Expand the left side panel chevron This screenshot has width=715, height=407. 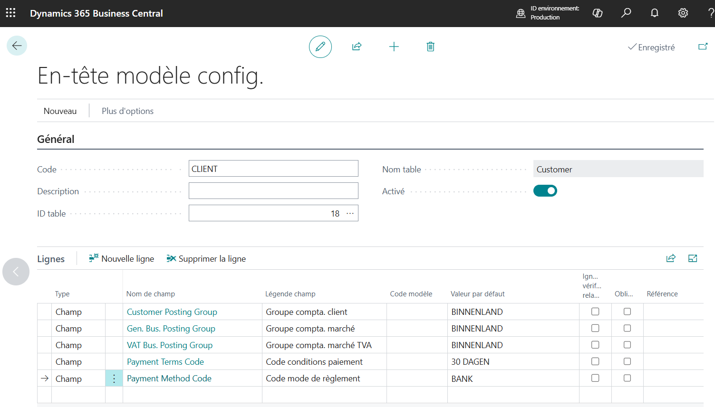(16, 272)
